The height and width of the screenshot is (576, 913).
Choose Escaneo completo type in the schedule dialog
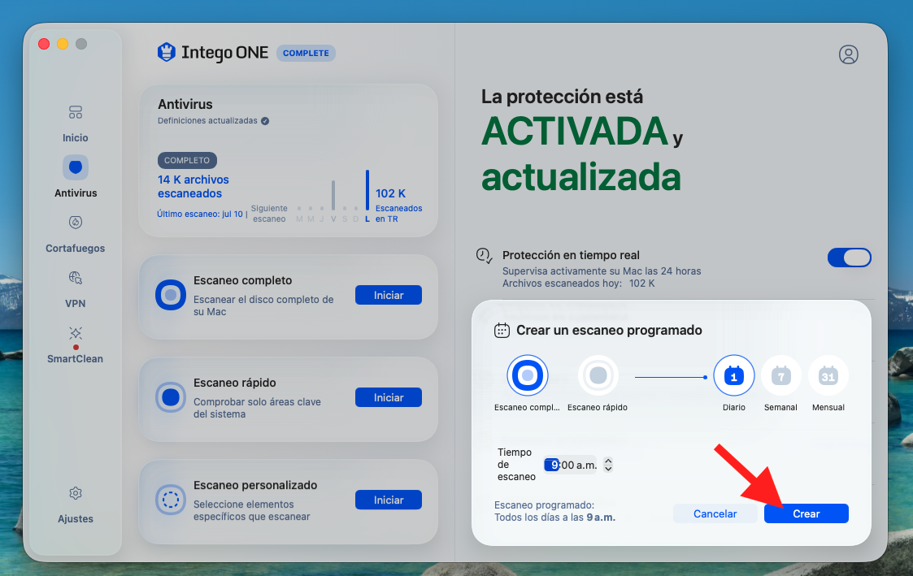tap(528, 375)
